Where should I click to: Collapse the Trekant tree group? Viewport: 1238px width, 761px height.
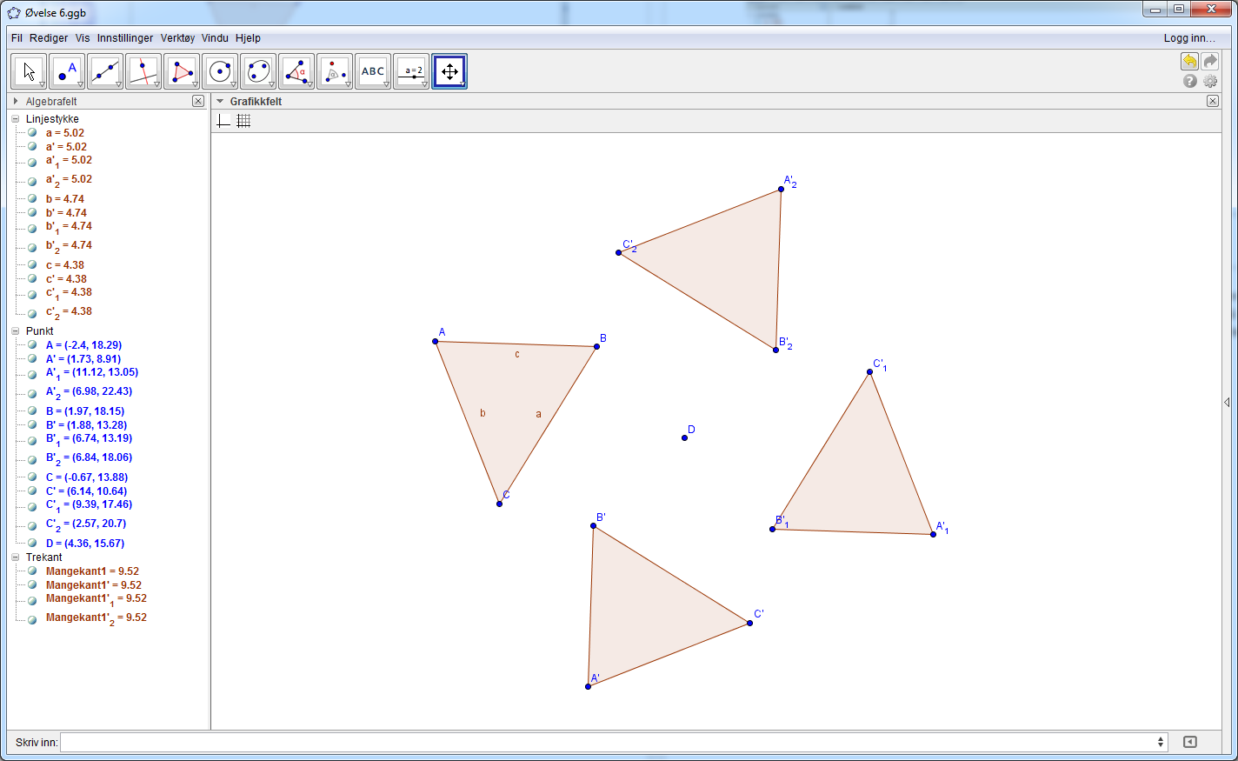[x=15, y=557]
